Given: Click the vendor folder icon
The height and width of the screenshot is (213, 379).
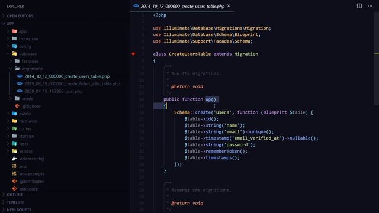Looking at the screenshot, I should (14, 151).
